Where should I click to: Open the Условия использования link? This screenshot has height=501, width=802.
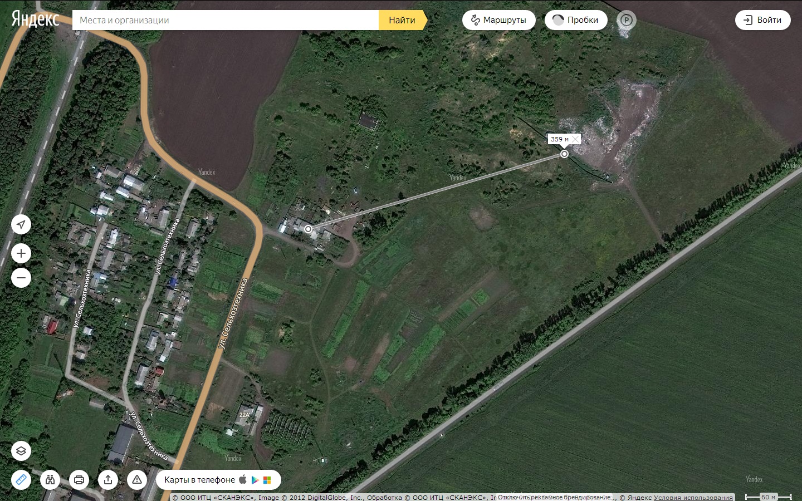coord(693,498)
